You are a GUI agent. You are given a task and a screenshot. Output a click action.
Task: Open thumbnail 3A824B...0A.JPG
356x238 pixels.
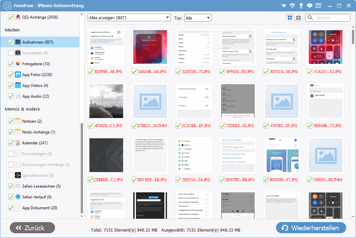(x=150, y=47)
